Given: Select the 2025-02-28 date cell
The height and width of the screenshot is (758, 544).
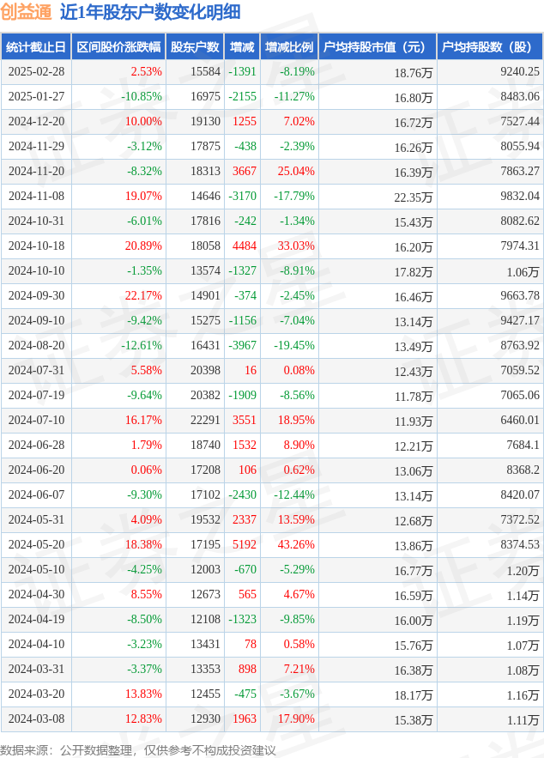Looking at the screenshot, I should 36,71.
